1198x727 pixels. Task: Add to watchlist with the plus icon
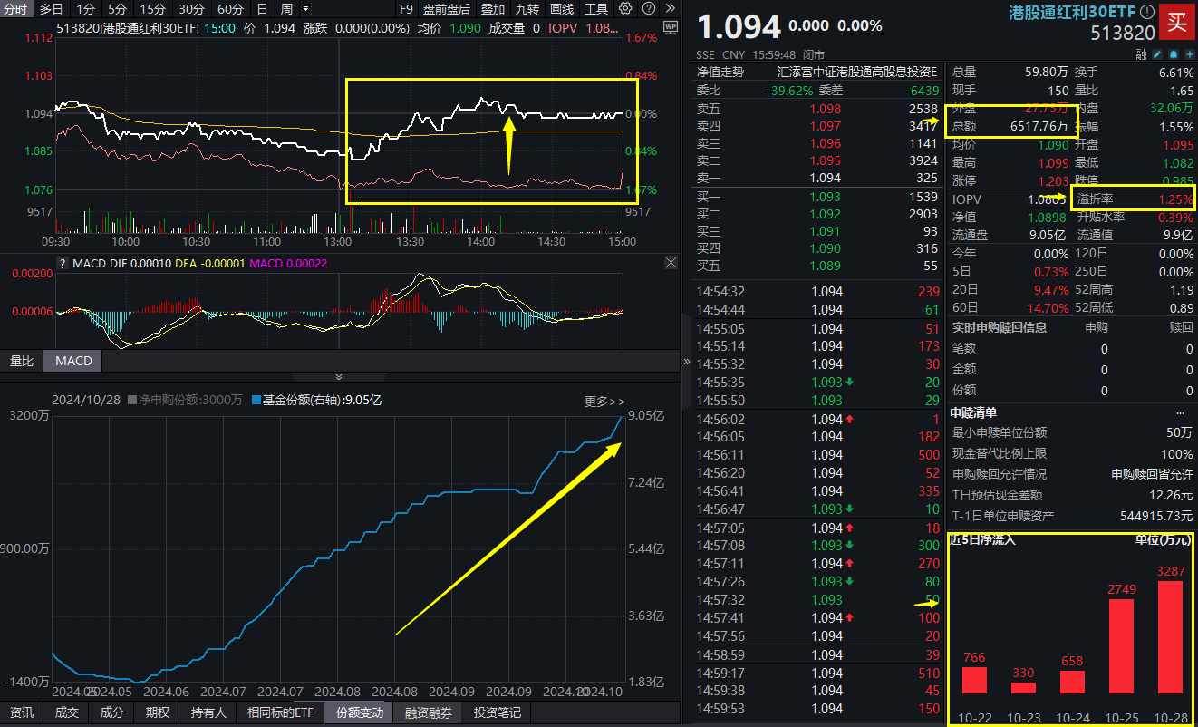pos(1188,54)
